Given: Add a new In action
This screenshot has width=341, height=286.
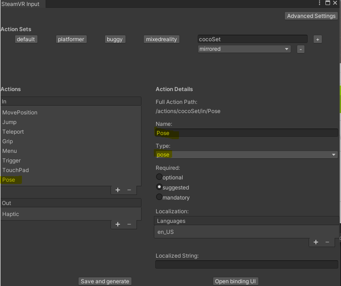Looking at the screenshot, I should click(118, 190).
